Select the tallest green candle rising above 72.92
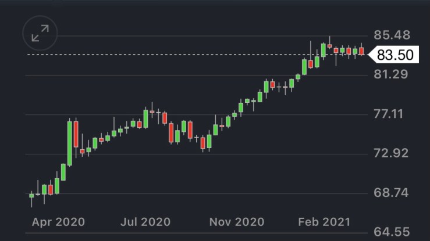 [x=70, y=143]
